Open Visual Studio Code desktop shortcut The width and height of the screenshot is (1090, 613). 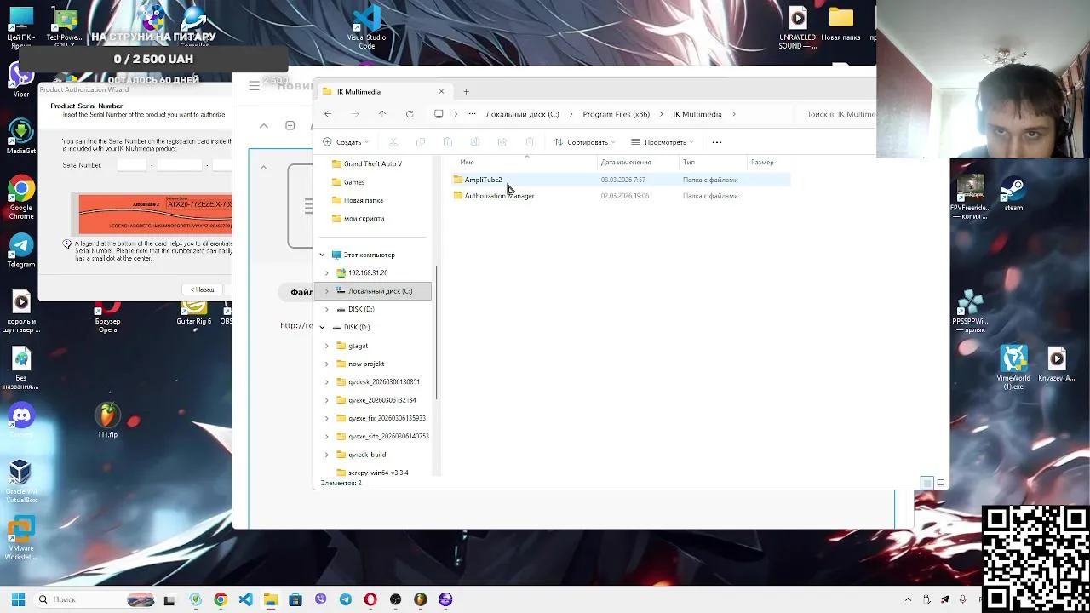pyautogui.click(x=367, y=28)
